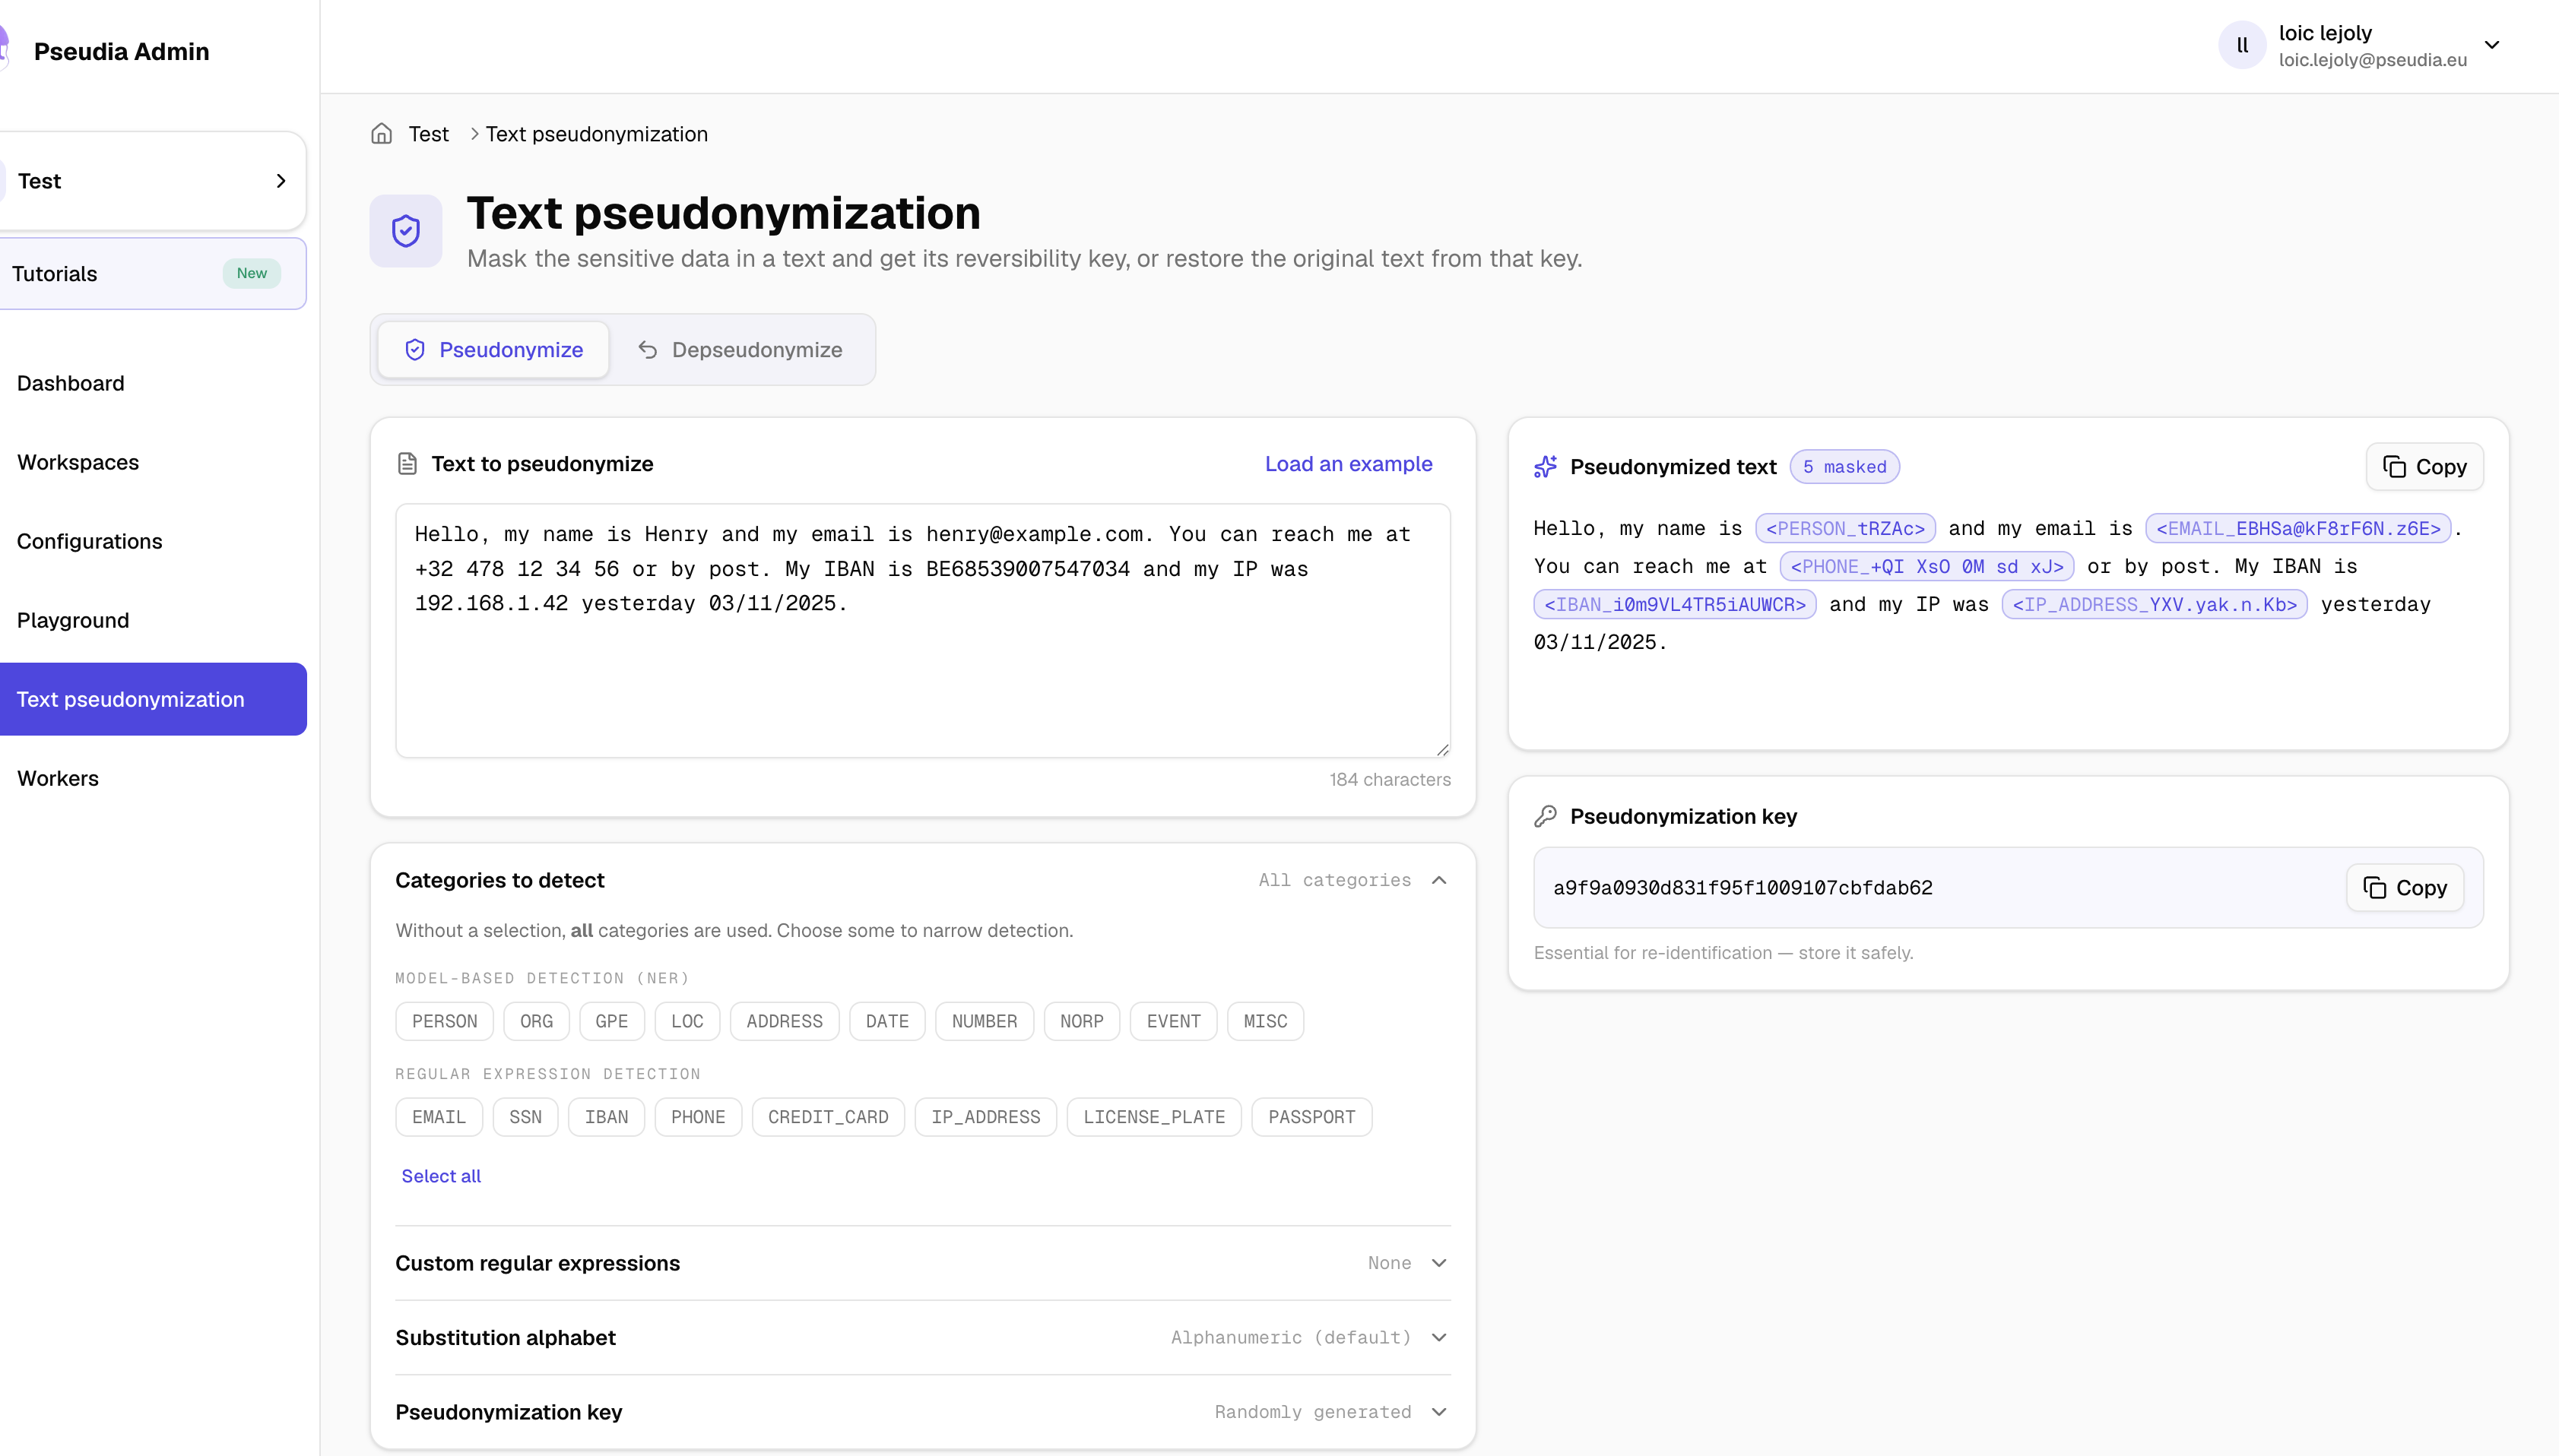Switch to the Pseudonymize tab
The width and height of the screenshot is (2559, 1456).
[x=493, y=350]
